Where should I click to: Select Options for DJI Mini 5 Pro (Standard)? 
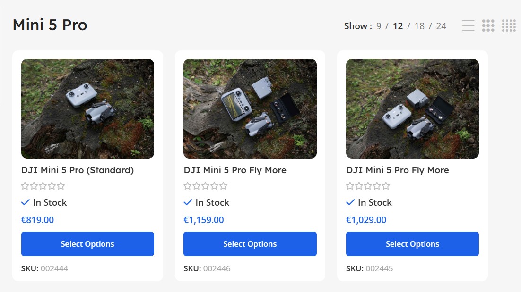[87, 244]
